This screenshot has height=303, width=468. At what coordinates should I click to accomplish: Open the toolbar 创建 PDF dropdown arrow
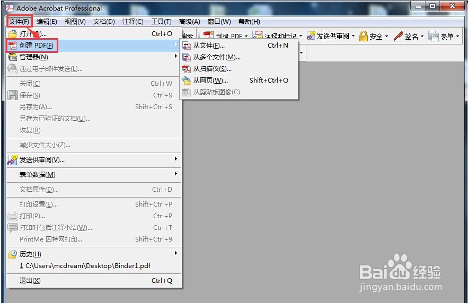pos(246,37)
